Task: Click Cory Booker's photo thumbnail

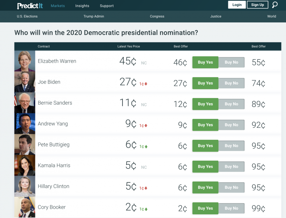Action: (25, 207)
